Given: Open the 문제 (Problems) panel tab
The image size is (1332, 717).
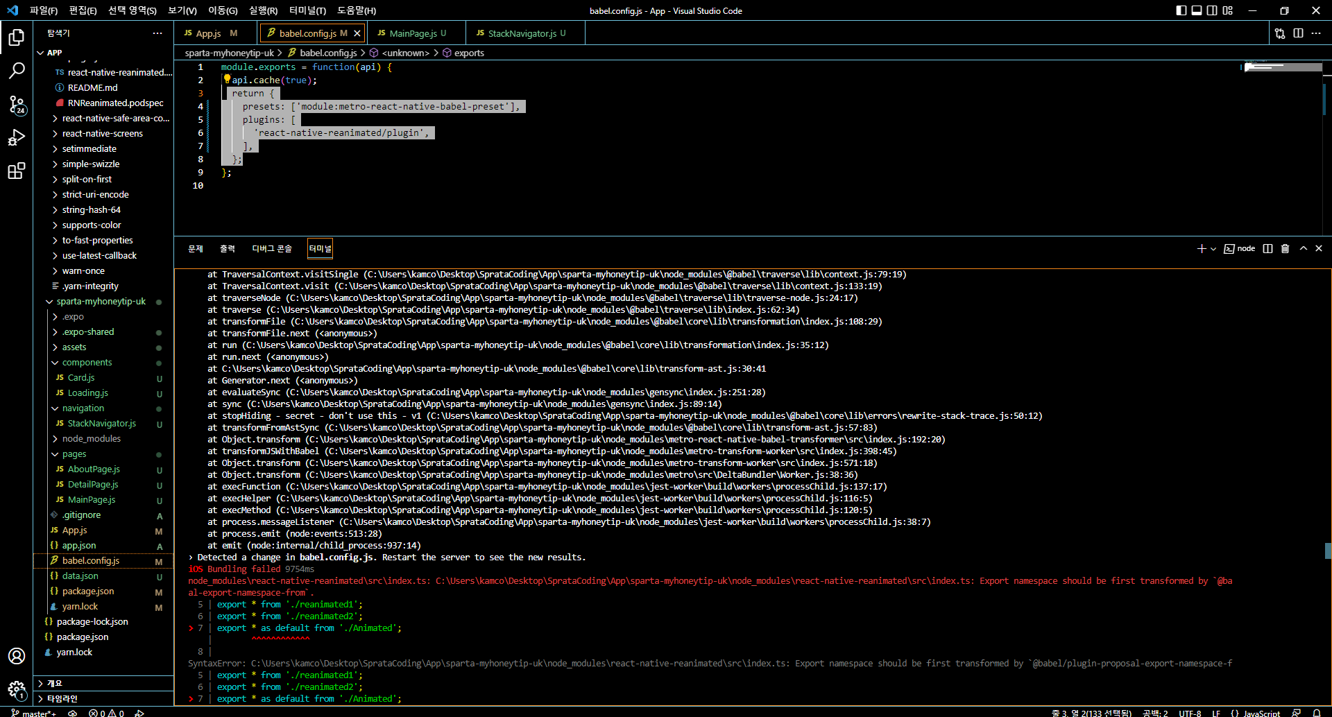Looking at the screenshot, I should 196,249.
